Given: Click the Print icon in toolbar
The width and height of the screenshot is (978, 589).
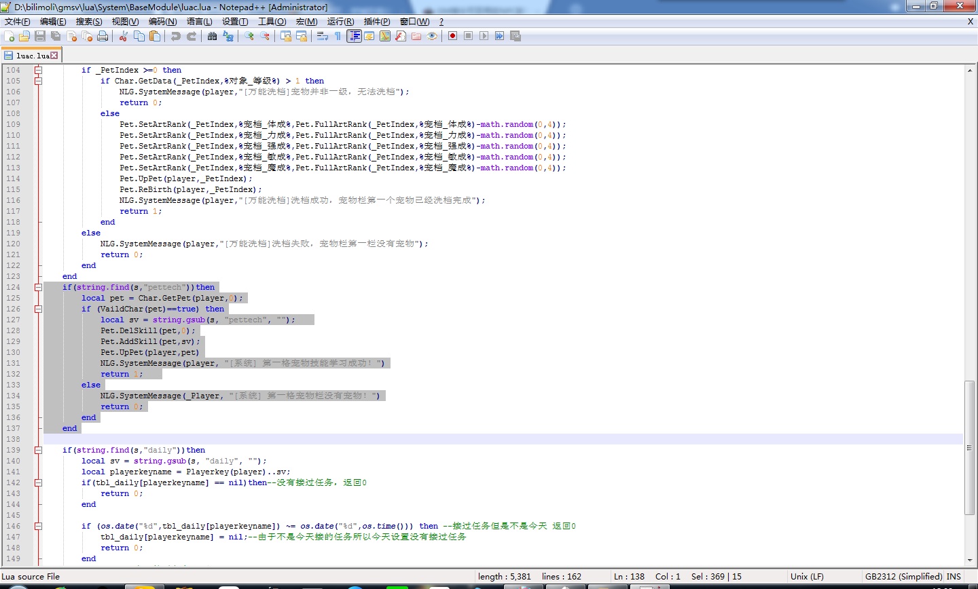Looking at the screenshot, I should (103, 36).
